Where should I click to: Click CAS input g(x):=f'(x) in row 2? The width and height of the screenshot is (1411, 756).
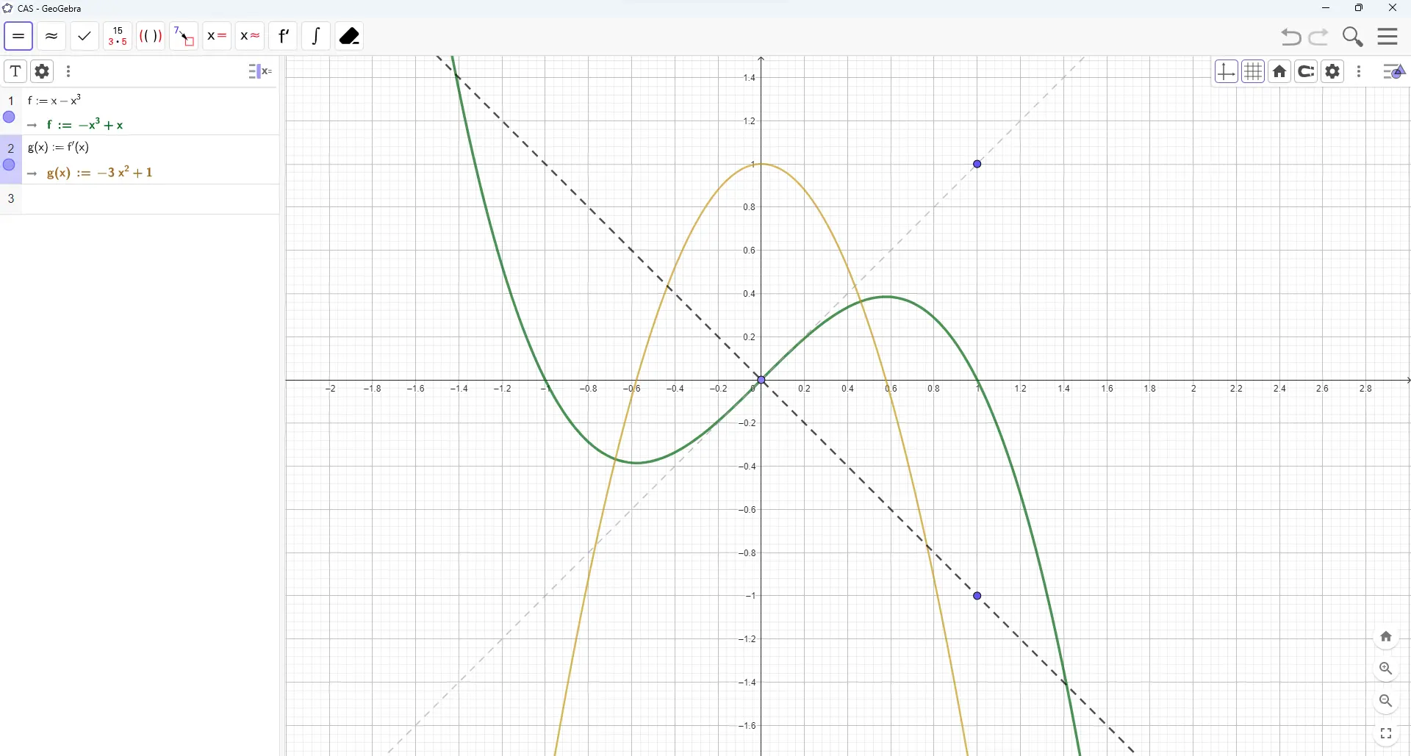pos(59,148)
